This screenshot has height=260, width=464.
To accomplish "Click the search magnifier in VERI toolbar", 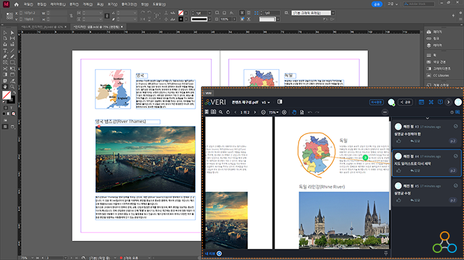I will click(x=221, y=112).
